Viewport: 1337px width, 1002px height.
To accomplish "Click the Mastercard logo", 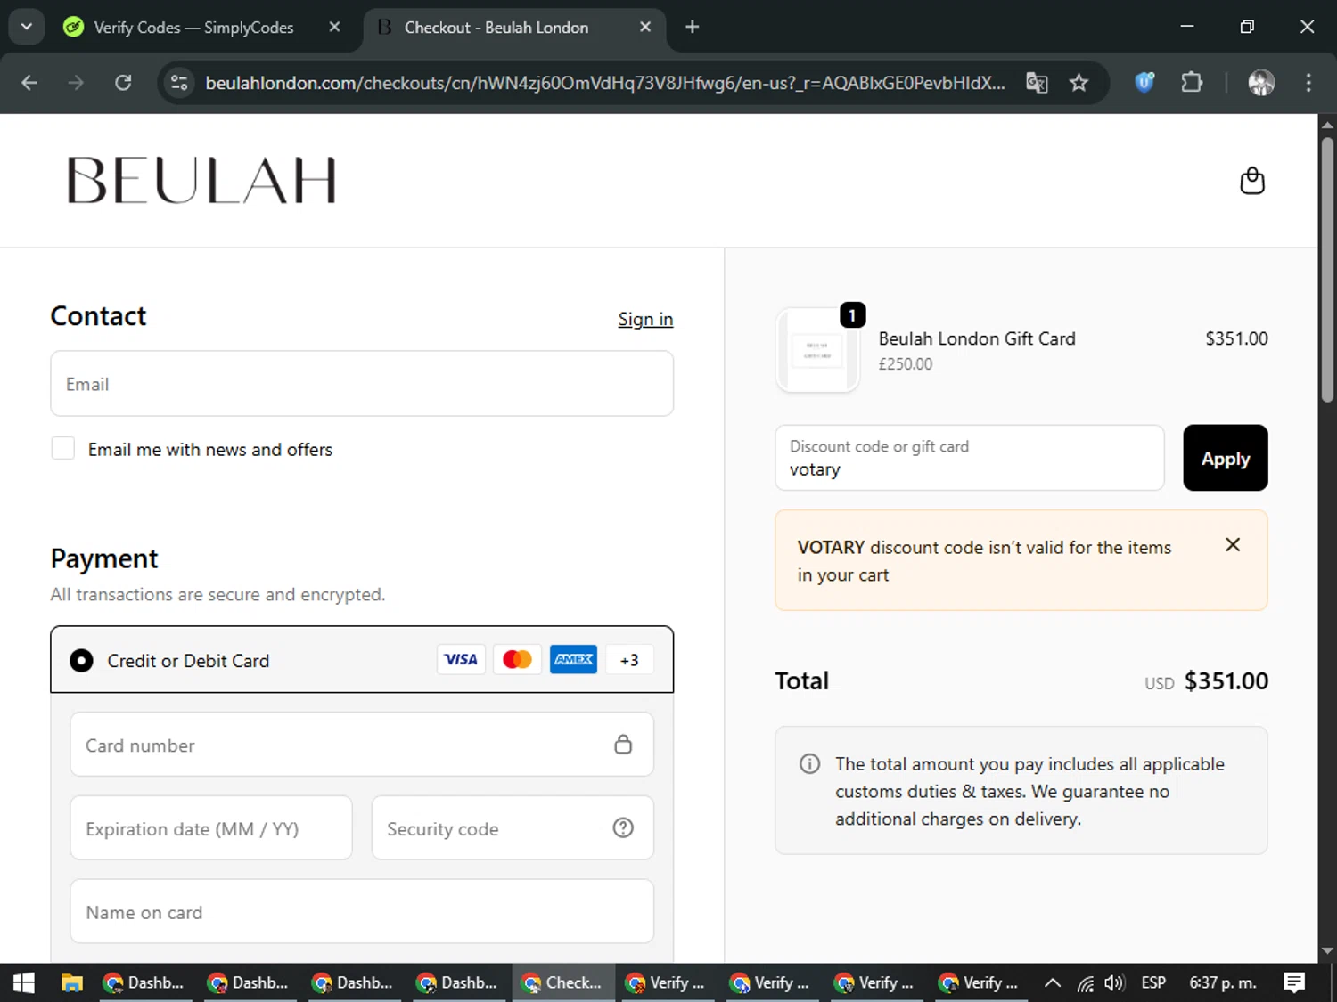I will (x=517, y=660).
